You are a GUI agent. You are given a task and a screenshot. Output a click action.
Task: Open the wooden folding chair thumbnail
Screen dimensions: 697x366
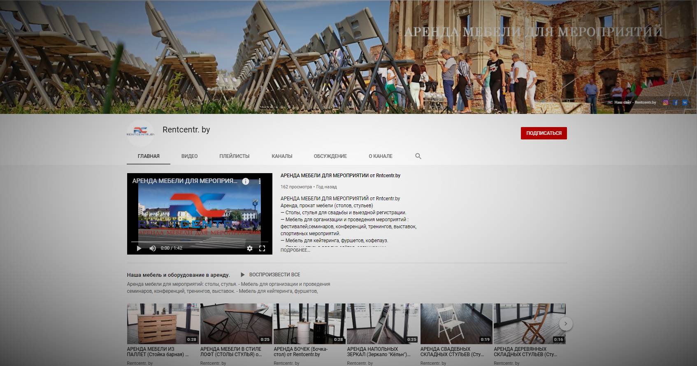530,324
